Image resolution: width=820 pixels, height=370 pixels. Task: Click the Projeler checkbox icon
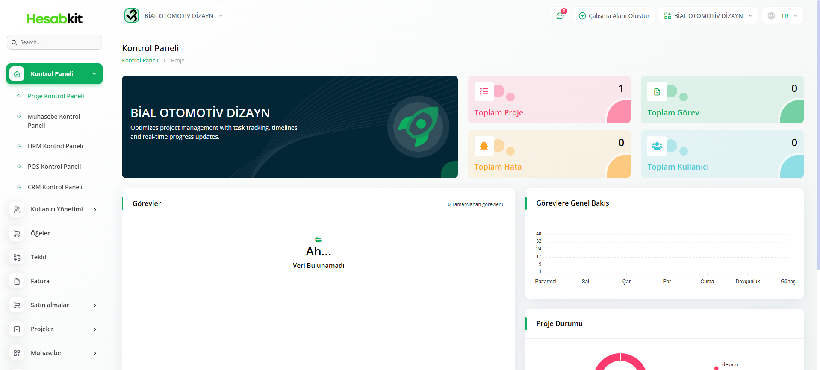click(x=17, y=329)
